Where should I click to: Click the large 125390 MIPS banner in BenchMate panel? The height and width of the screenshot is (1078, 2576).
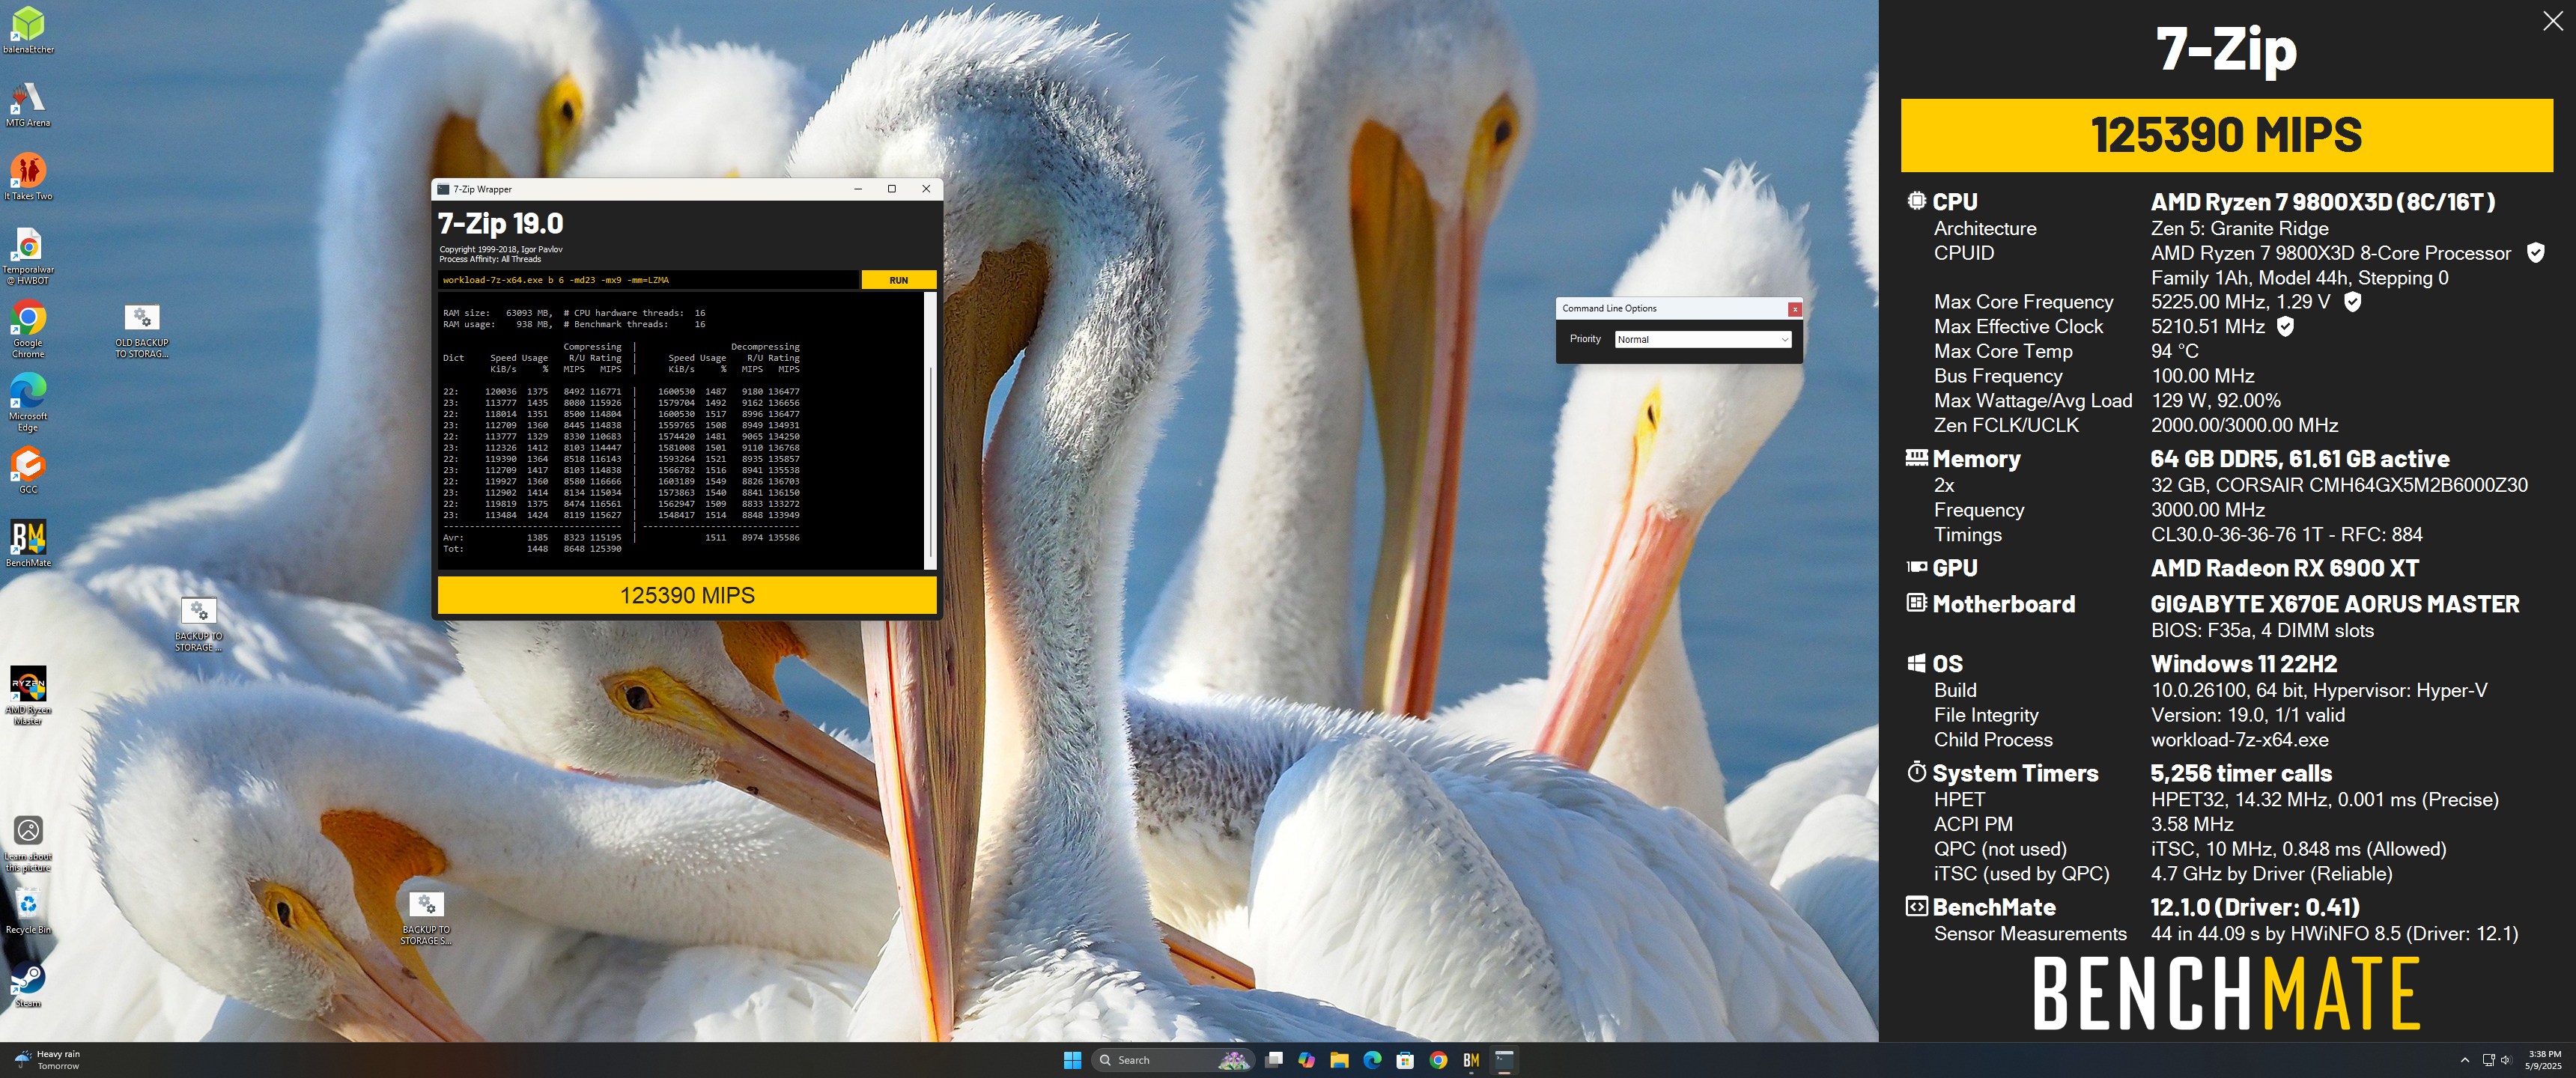click(x=2226, y=135)
